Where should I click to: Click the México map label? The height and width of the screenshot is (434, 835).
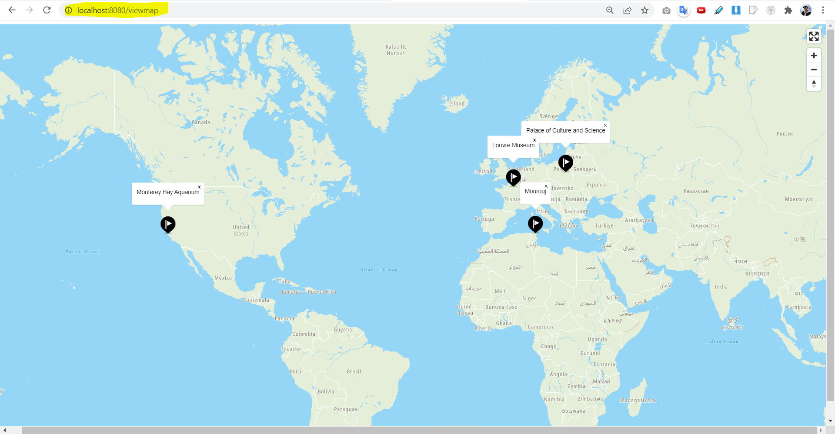tap(223, 278)
